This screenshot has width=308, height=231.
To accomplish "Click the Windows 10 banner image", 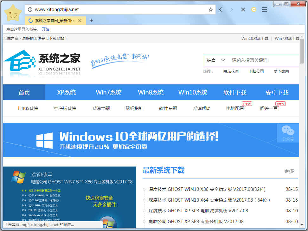I will (151, 140).
